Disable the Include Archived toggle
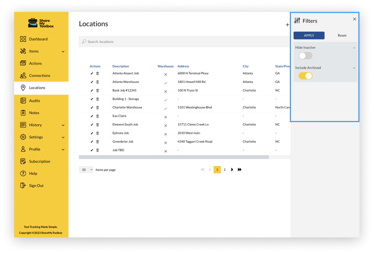The width and height of the screenshot is (374, 254). click(305, 75)
